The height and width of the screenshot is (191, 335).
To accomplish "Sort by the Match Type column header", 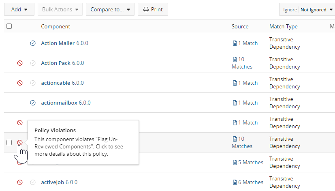I will [x=283, y=26].
